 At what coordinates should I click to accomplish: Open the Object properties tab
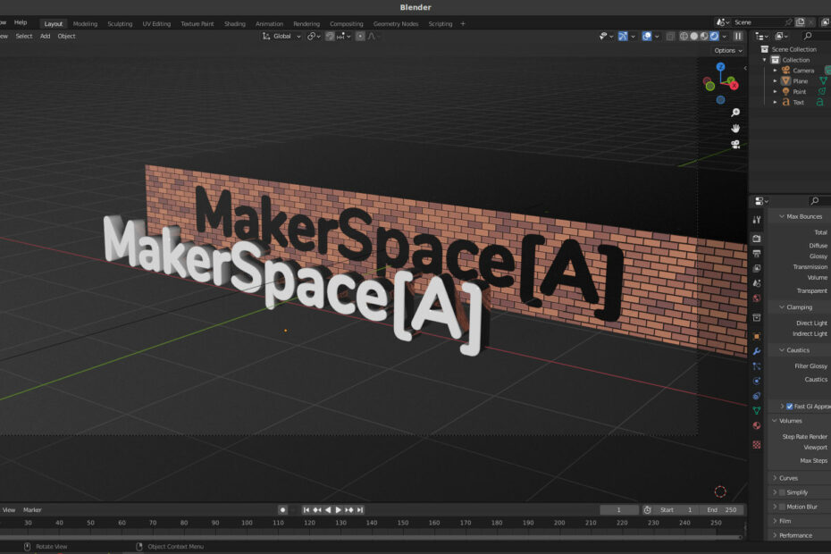point(757,336)
